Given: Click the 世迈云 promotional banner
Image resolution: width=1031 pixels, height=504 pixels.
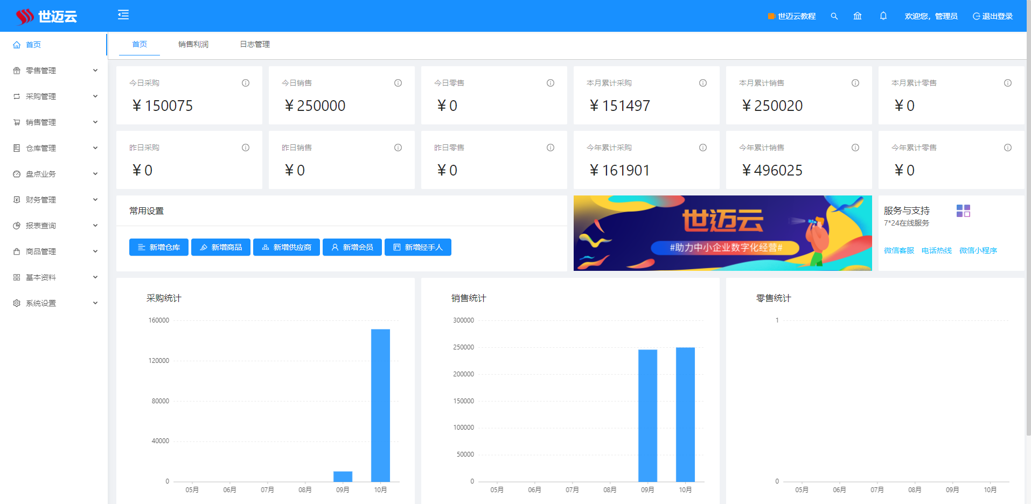Looking at the screenshot, I should (722, 233).
